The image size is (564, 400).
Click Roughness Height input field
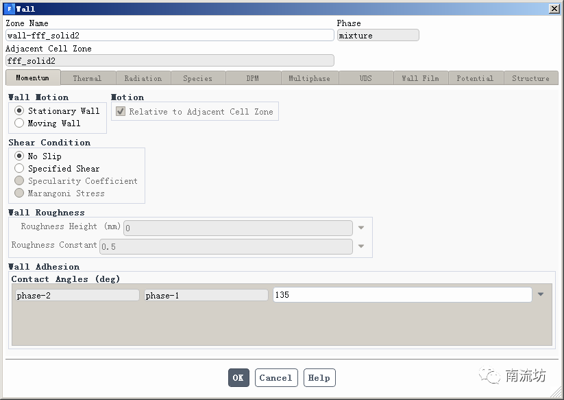[238, 228]
